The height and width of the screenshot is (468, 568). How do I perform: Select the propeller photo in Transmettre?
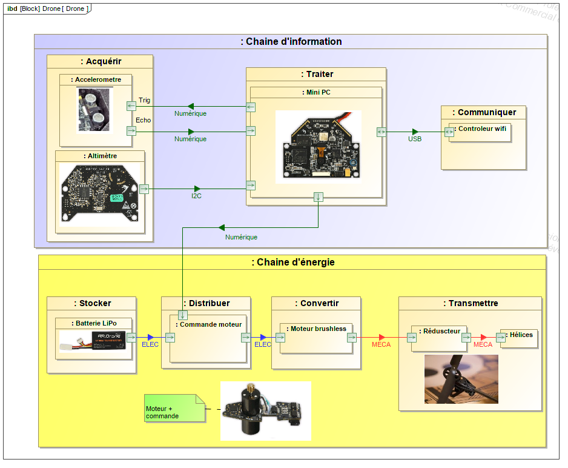[x=461, y=379]
